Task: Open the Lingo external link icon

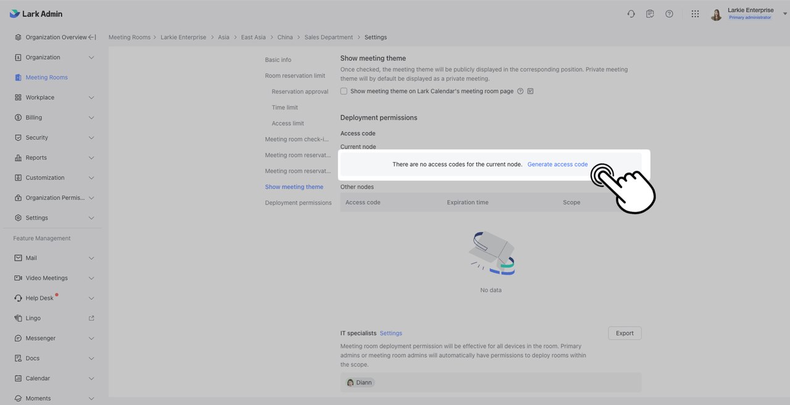Action: point(91,318)
